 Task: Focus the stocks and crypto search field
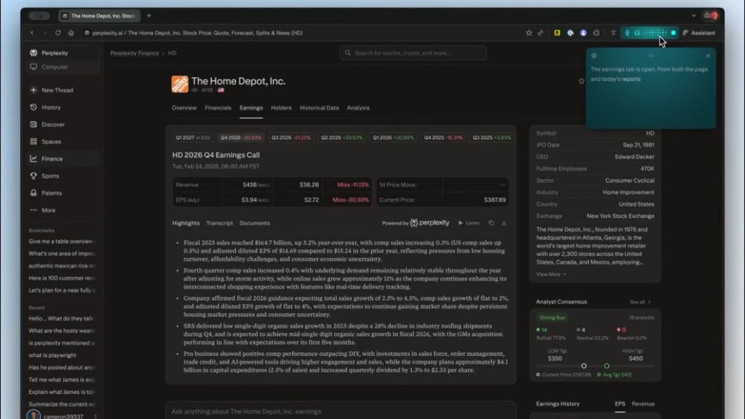[413, 53]
